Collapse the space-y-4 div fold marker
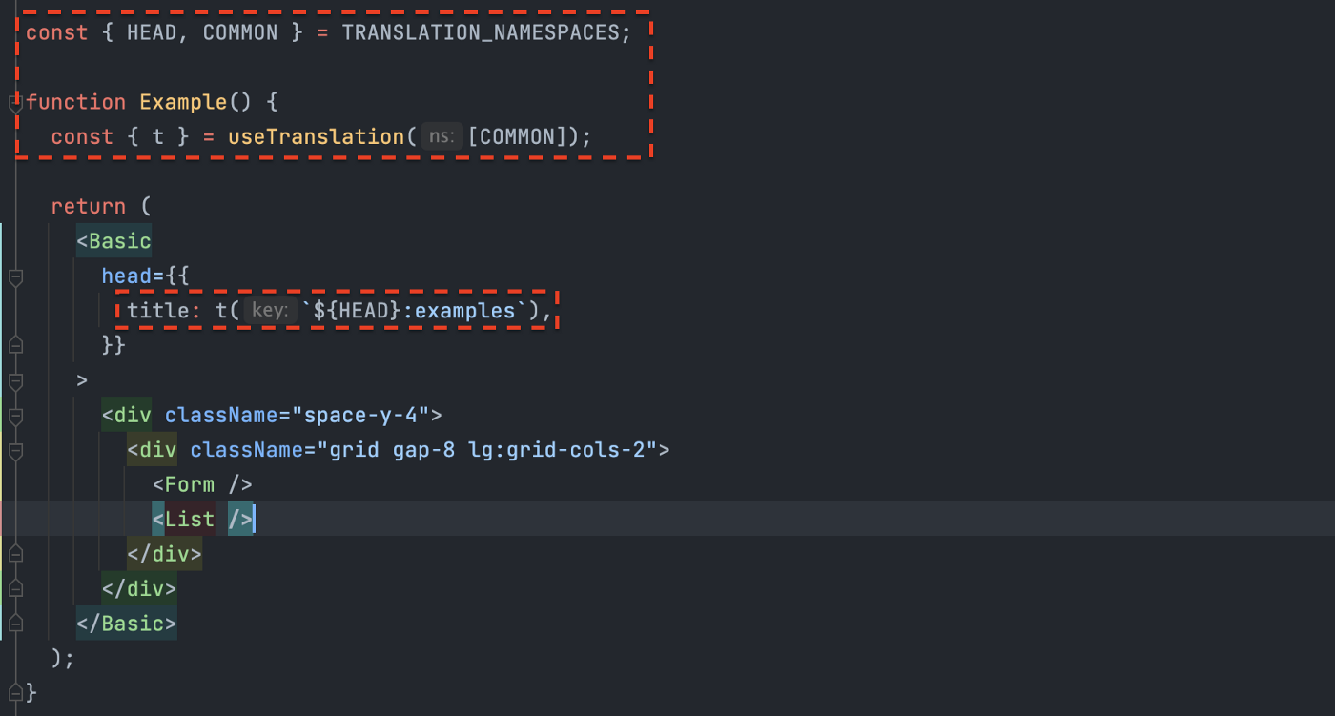 click(x=15, y=417)
